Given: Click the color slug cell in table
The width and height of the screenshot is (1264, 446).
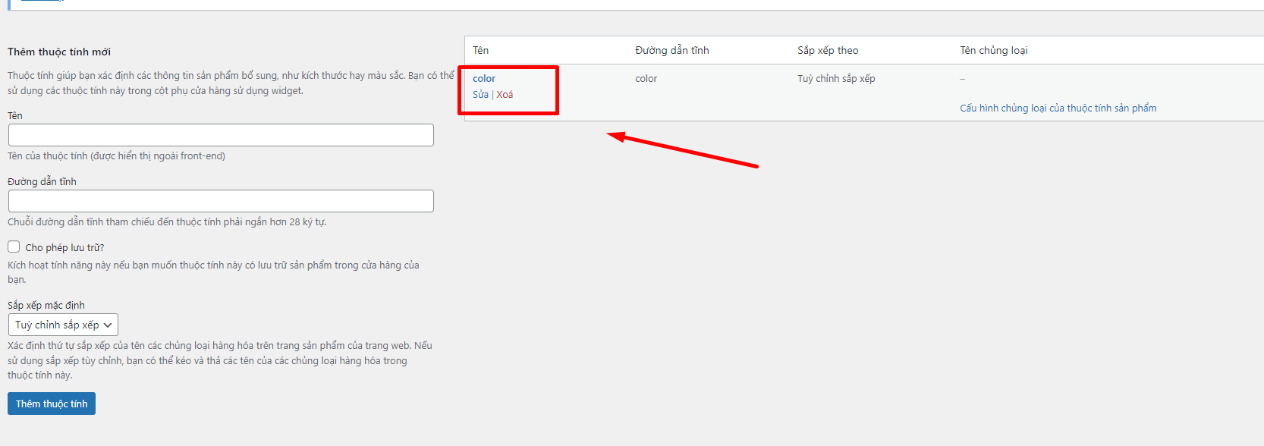Looking at the screenshot, I should point(646,79).
